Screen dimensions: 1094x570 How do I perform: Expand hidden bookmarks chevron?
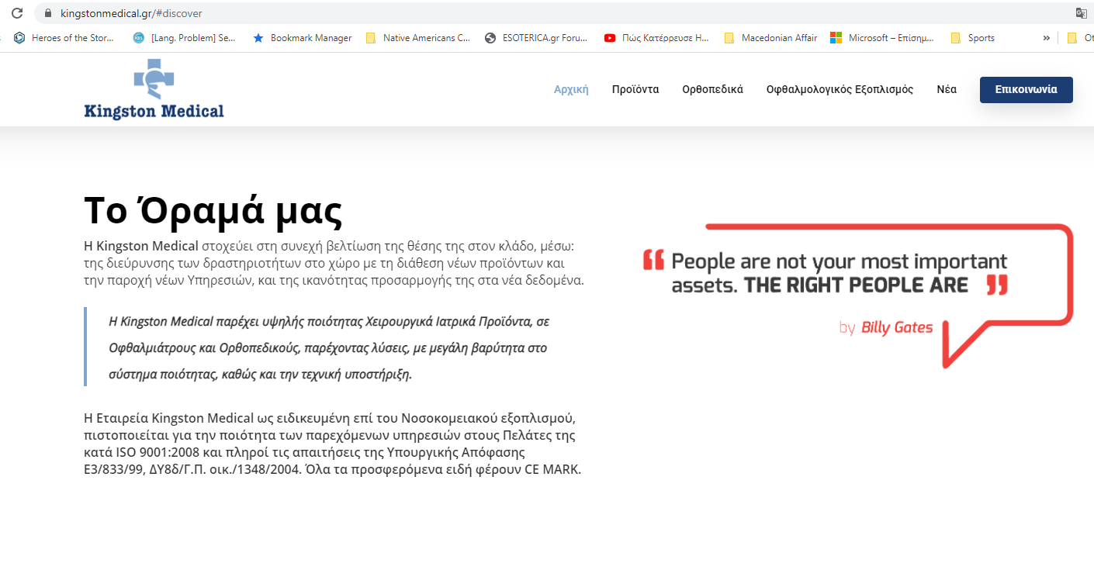[1047, 37]
